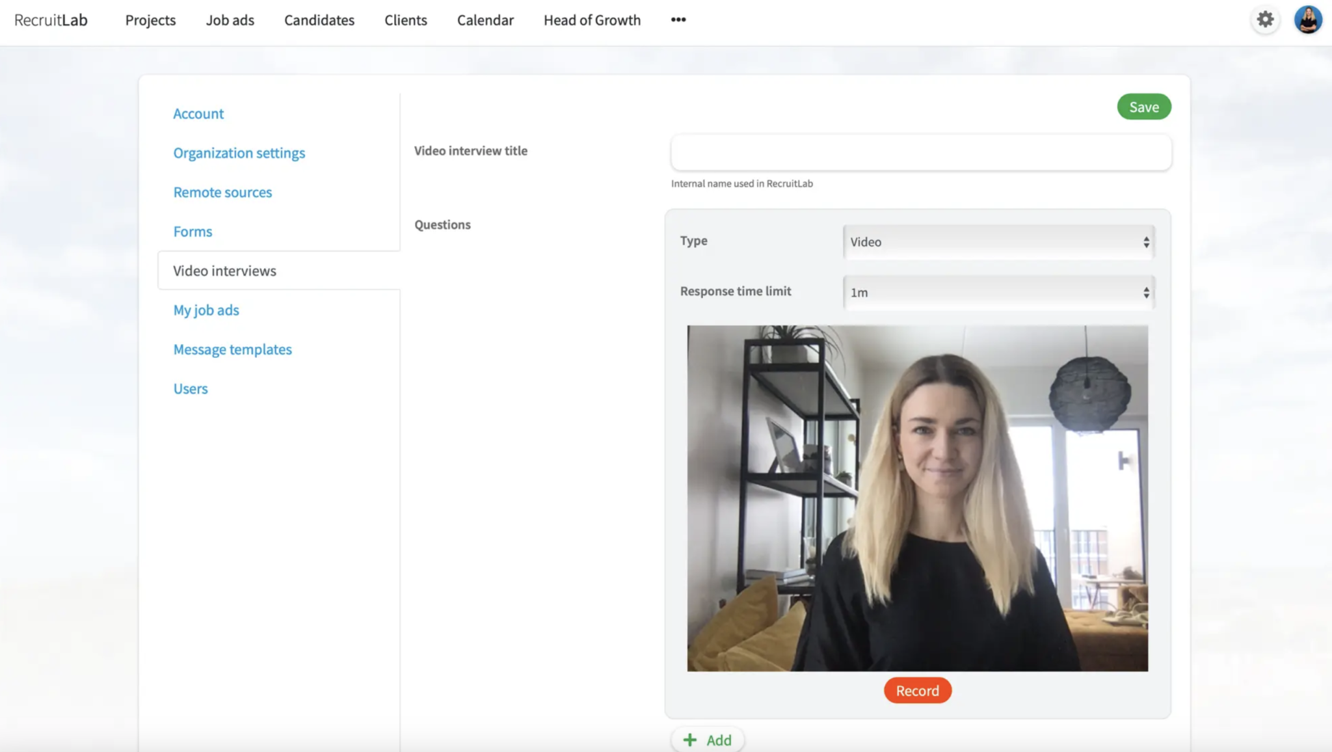
Task: Navigate to Organization settings
Action: 239,152
